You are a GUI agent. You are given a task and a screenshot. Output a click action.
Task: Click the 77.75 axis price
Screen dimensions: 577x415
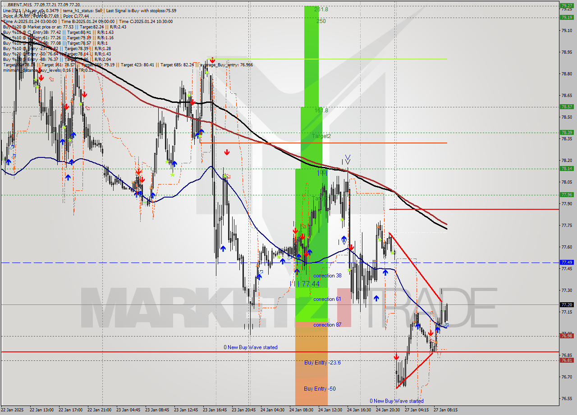[567, 225]
